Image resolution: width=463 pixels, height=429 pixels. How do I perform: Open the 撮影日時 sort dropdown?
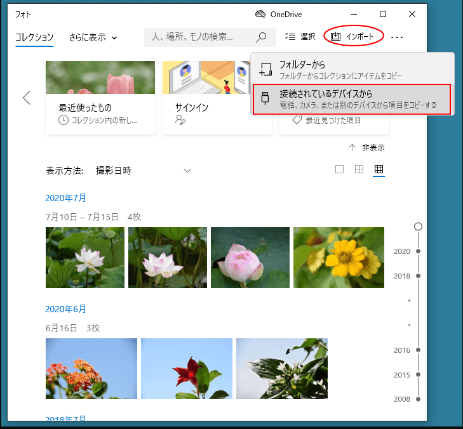[x=143, y=170]
